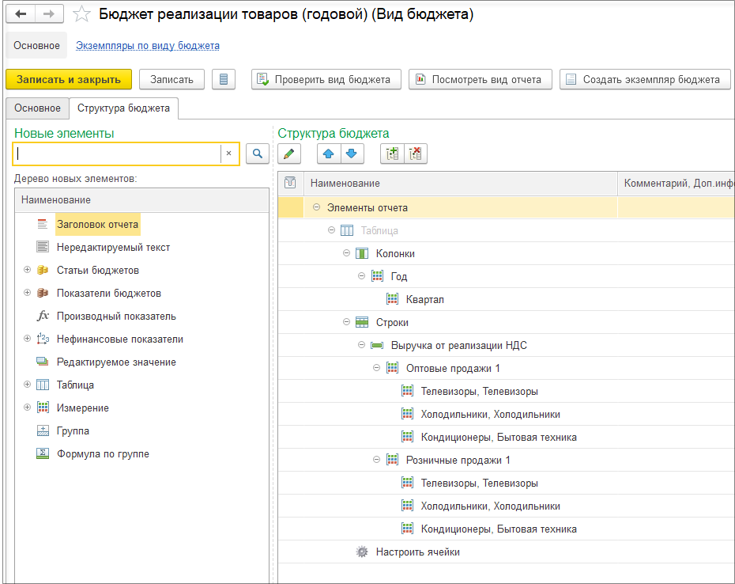Focus the new elements search input
This screenshot has width=735, height=584.
(x=117, y=154)
